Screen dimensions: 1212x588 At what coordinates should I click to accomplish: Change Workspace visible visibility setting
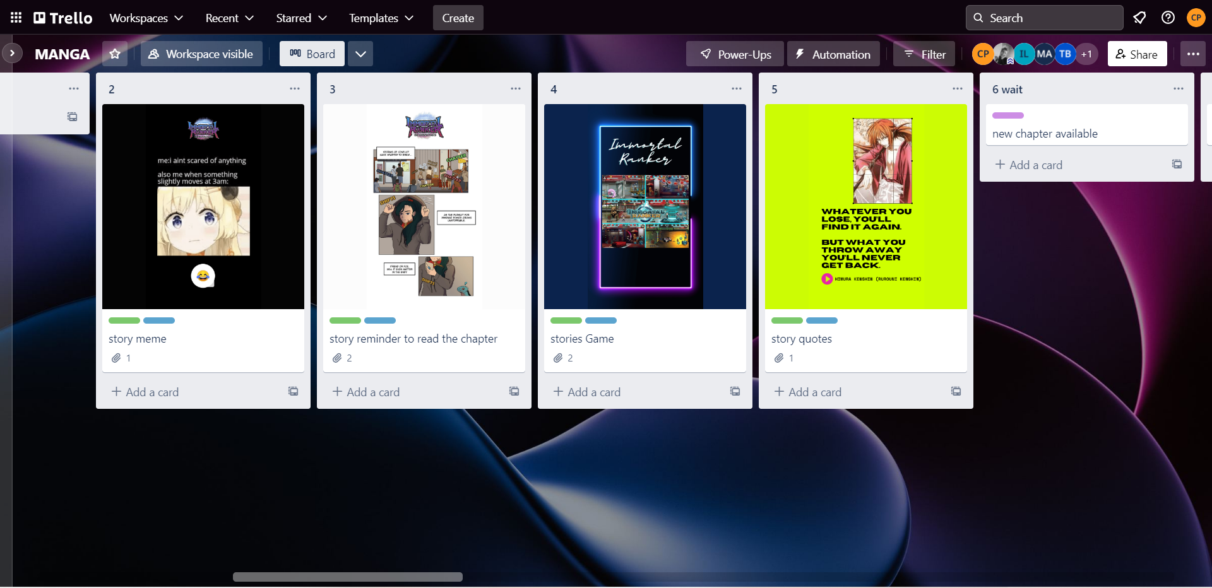tap(201, 54)
